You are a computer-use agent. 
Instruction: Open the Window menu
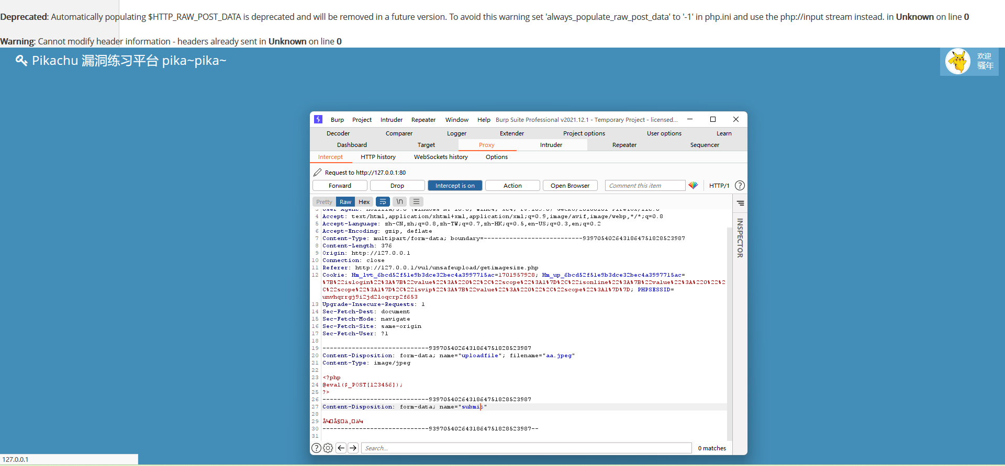(457, 120)
